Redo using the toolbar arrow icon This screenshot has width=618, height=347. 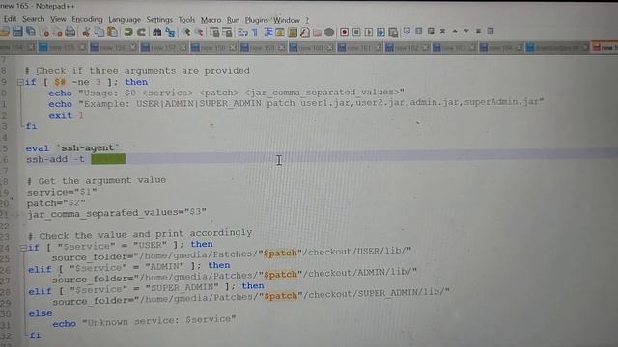141,32
